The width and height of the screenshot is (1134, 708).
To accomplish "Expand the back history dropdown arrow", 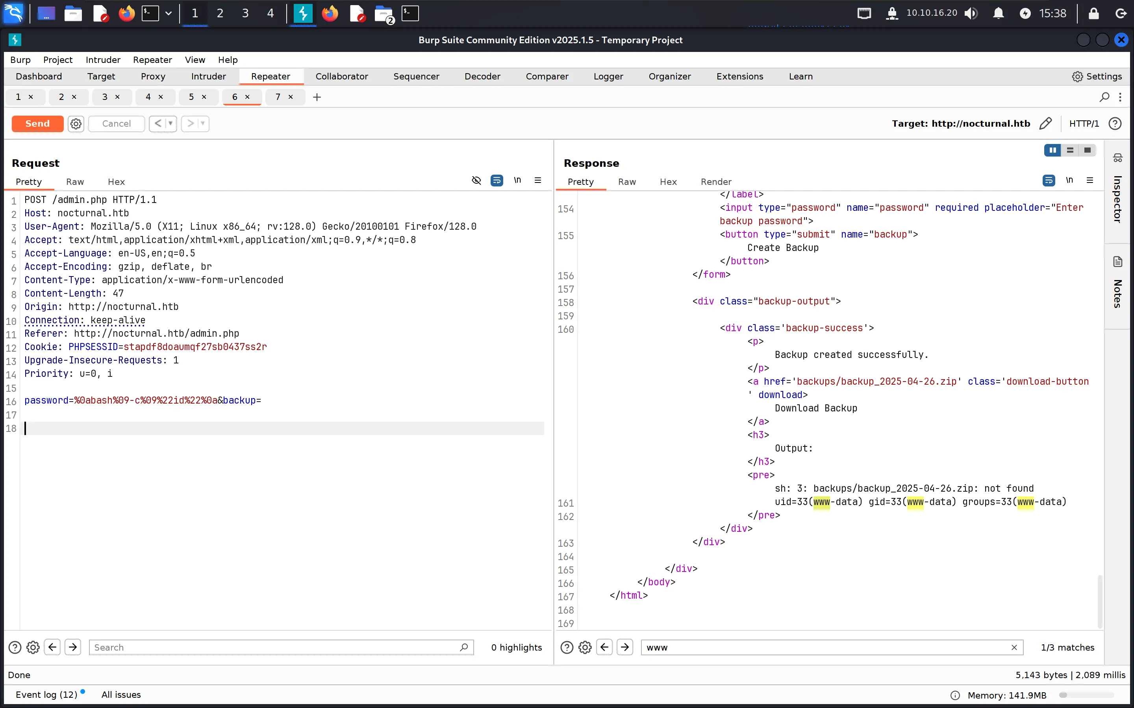I will coord(170,124).
